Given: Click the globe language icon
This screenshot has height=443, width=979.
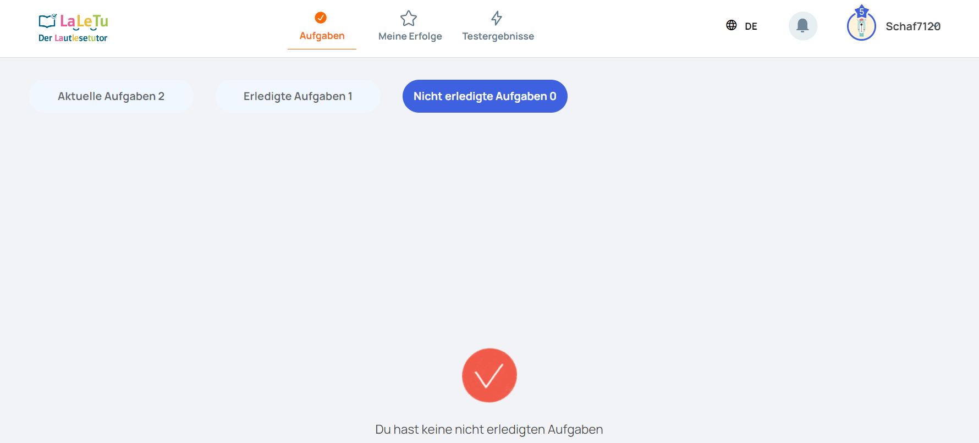Looking at the screenshot, I should (x=732, y=25).
